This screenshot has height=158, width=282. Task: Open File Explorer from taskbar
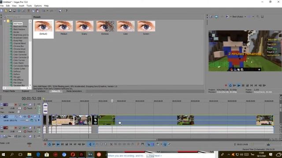pos(30,154)
